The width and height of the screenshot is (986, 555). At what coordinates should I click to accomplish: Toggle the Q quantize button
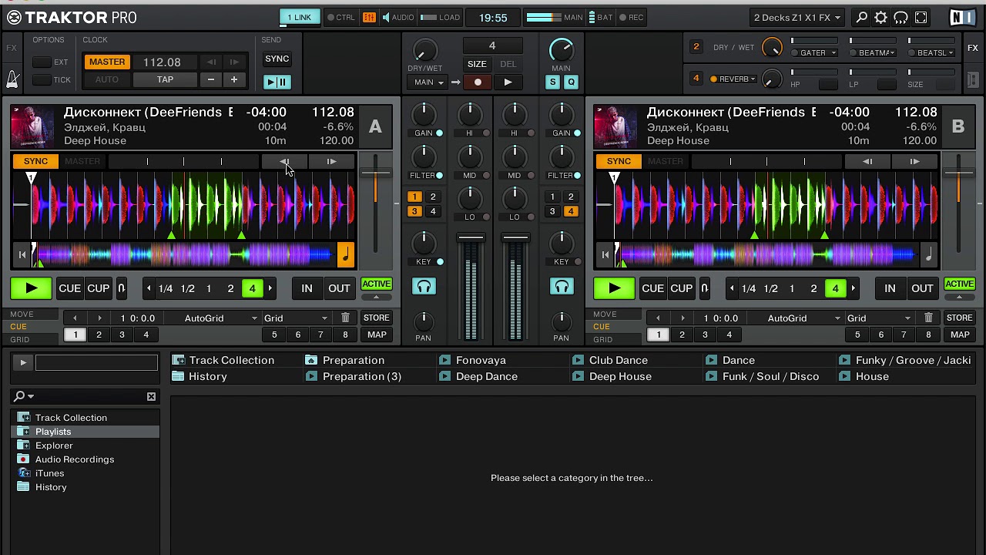pos(571,82)
